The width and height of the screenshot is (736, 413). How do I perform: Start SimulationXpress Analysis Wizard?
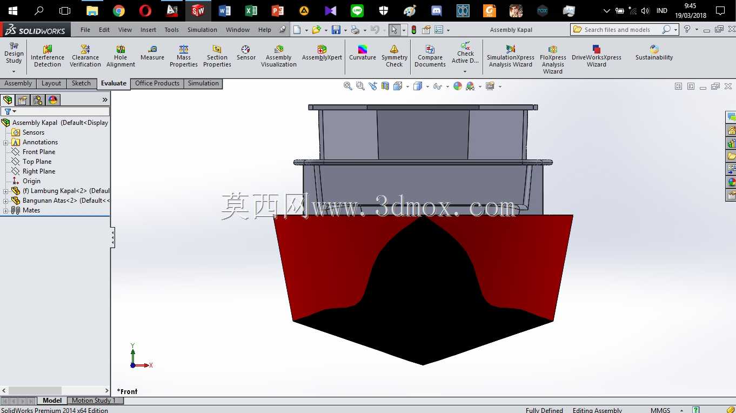511,57
